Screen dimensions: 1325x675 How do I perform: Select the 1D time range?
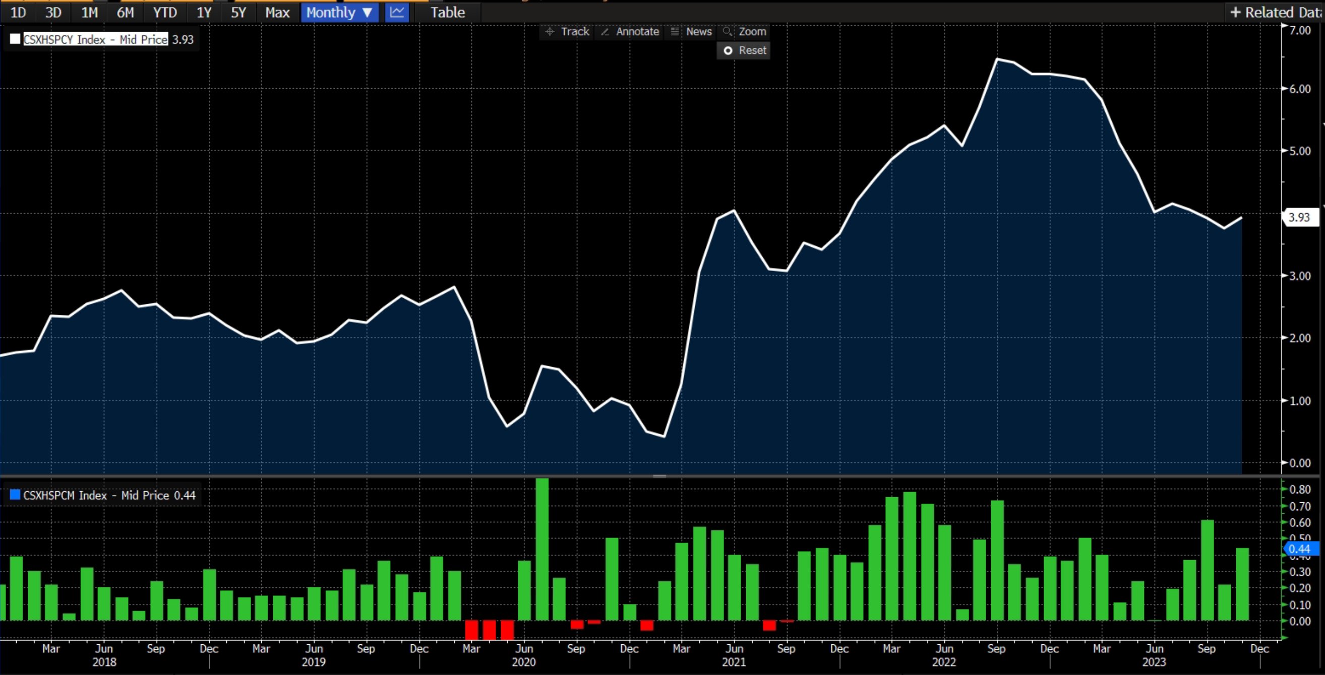tap(18, 12)
